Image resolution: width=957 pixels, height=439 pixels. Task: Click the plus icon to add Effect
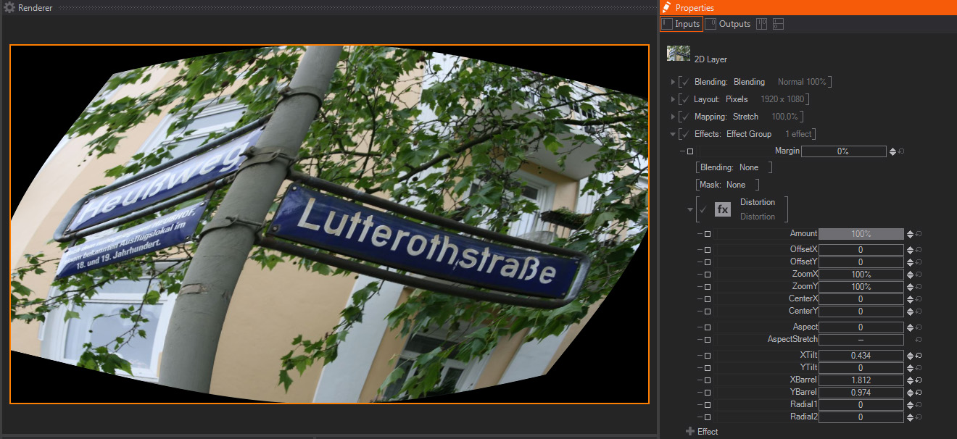pyautogui.click(x=690, y=432)
